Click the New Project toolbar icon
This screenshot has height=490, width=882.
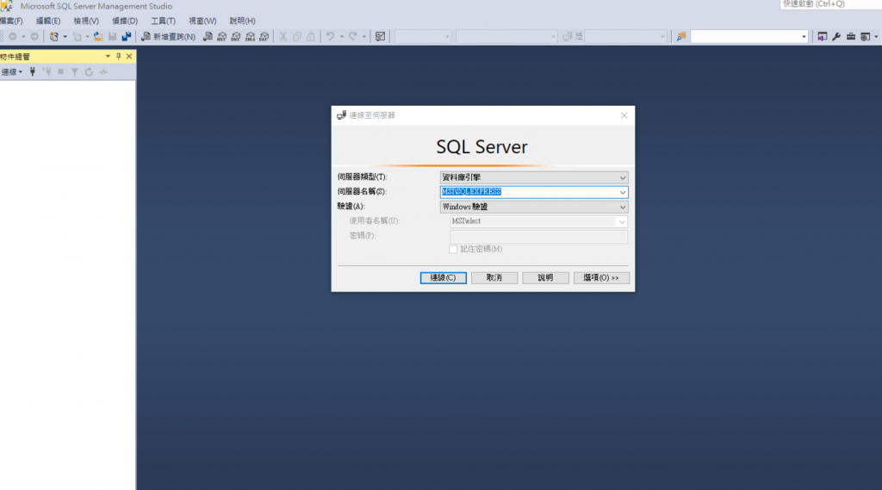[x=54, y=36]
